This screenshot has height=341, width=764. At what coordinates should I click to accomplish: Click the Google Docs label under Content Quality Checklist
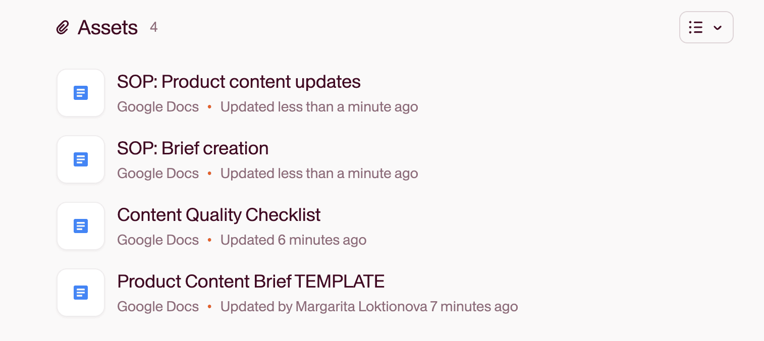pos(158,240)
